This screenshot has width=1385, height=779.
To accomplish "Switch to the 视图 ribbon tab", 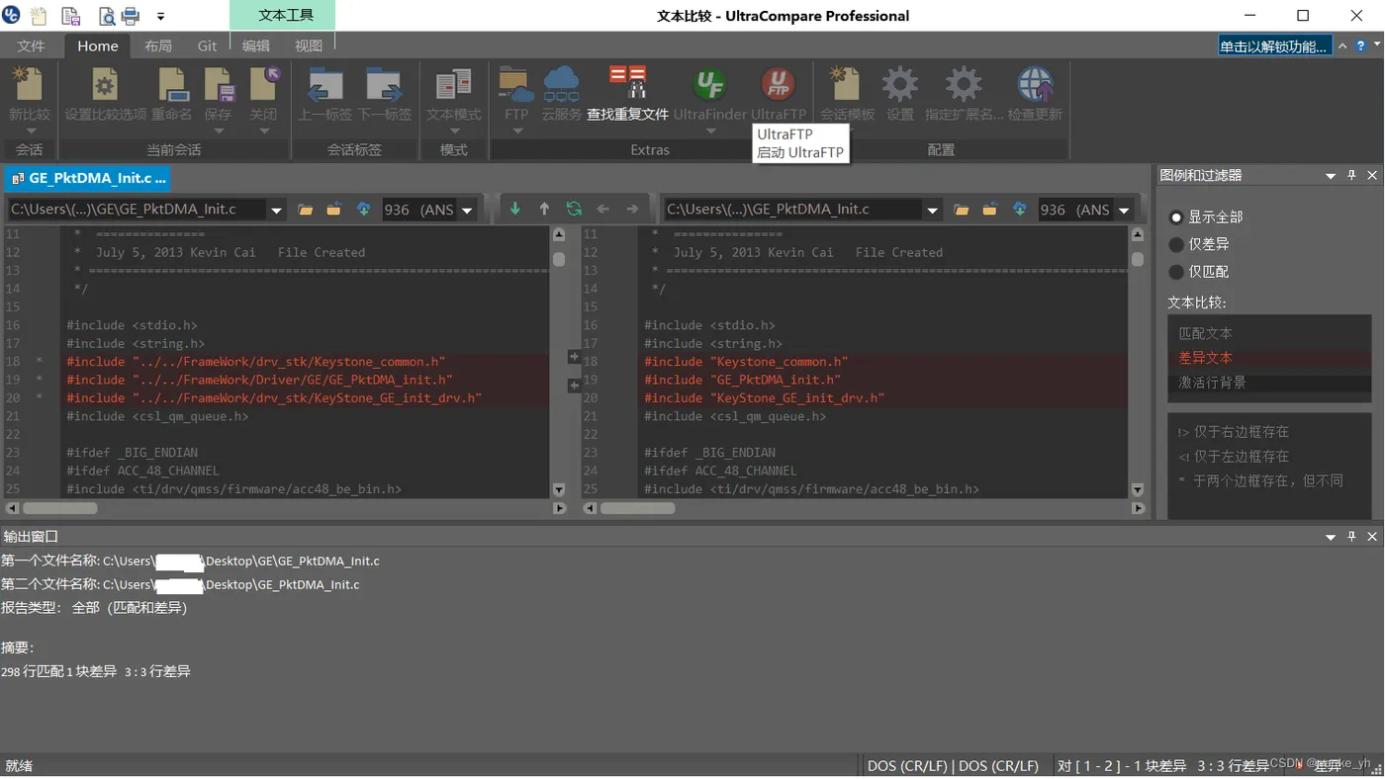I will [x=309, y=45].
